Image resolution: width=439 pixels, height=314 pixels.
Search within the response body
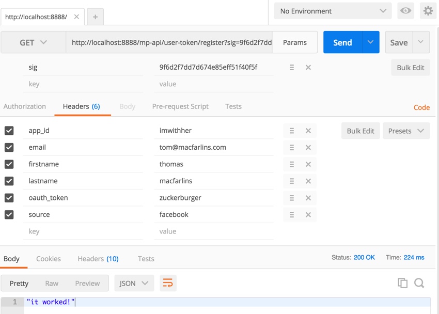(x=419, y=282)
